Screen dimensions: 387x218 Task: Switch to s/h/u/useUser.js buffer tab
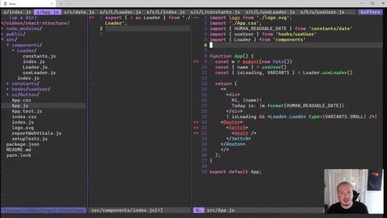coord(322,12)
